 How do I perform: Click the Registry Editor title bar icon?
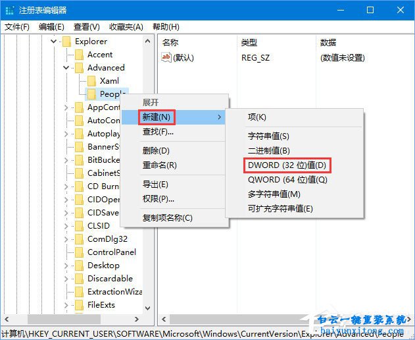10,11
